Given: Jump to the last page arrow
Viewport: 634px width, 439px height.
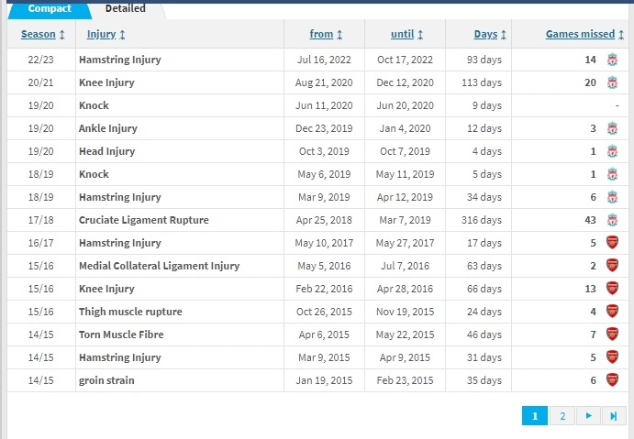Looking at the screenshot, I should 613,416.
